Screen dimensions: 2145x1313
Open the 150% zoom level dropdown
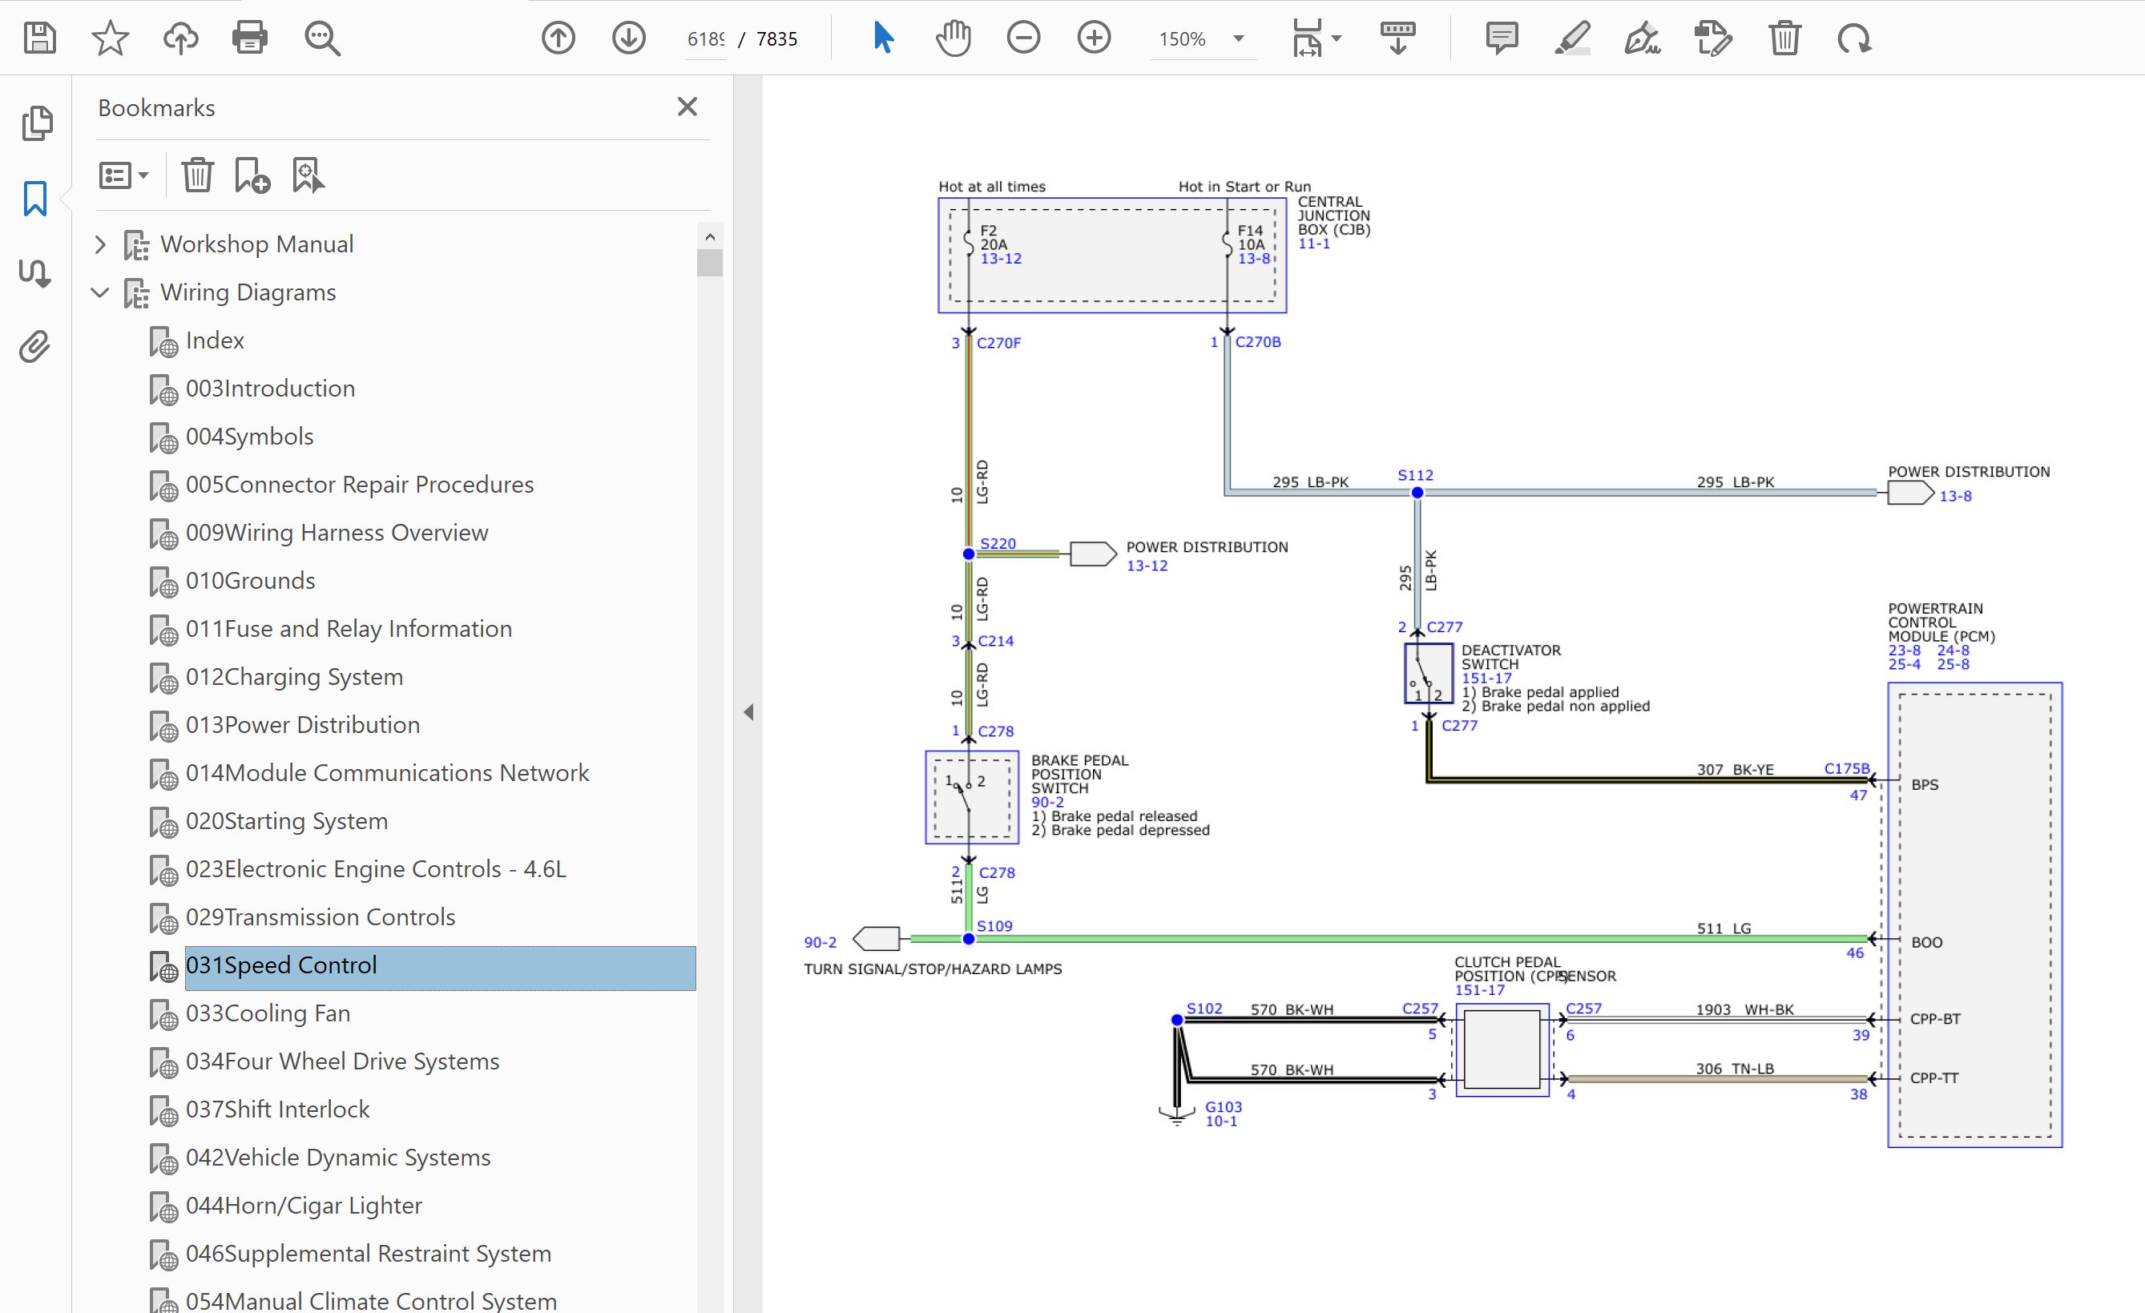[x=1238, y=38]
